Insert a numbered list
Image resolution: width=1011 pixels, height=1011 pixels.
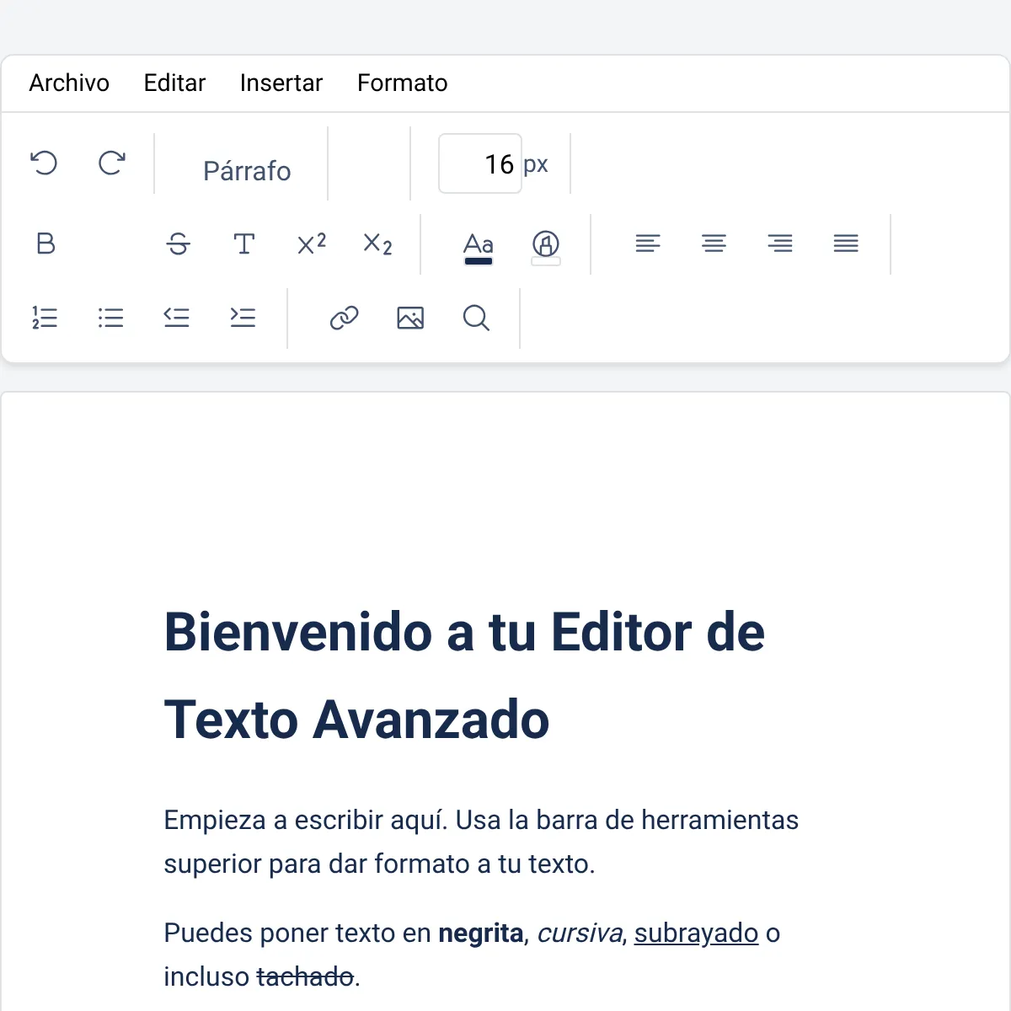(x=45, y=318)
